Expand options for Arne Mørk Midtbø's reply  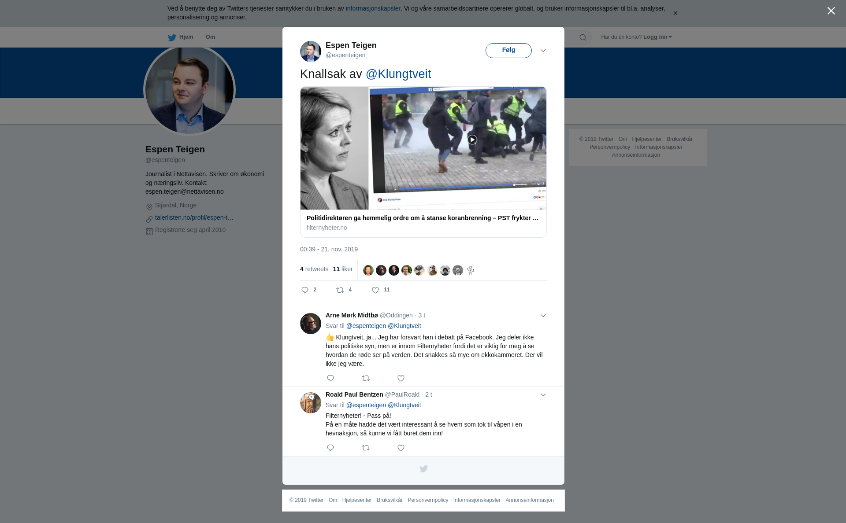coord(543,316)
